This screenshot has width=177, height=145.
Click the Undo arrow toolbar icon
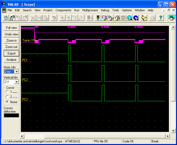[x=54, y=18]
